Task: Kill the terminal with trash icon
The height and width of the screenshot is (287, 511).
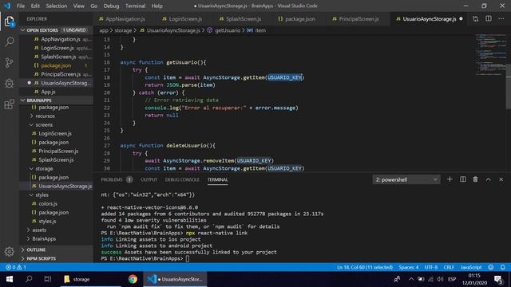Action: tap(476, 179)
